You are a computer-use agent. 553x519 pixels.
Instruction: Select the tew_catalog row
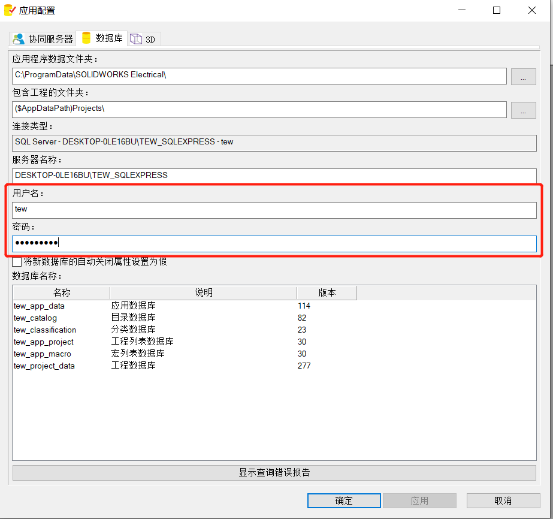click(274, 318)
